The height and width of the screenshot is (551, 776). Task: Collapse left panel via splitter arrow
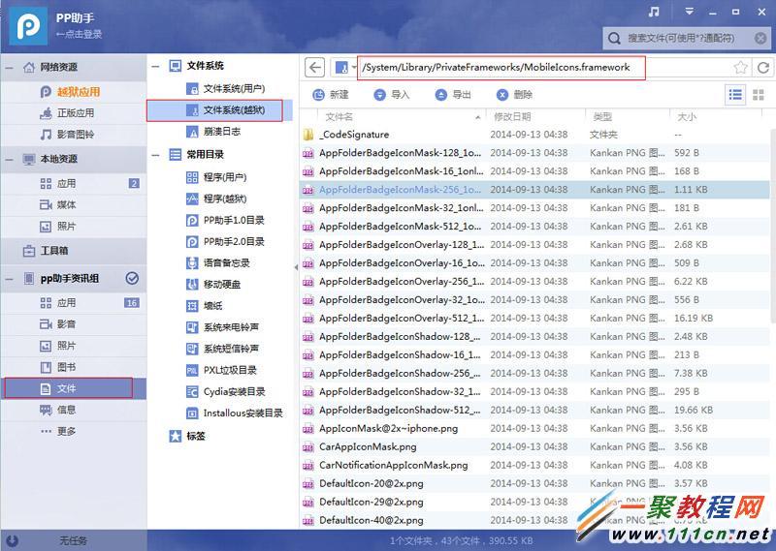point(296,267)
